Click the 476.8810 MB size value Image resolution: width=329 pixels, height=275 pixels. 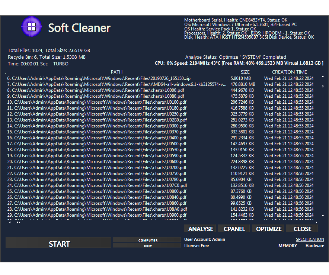pyautogui.click(x=243, y=84)
